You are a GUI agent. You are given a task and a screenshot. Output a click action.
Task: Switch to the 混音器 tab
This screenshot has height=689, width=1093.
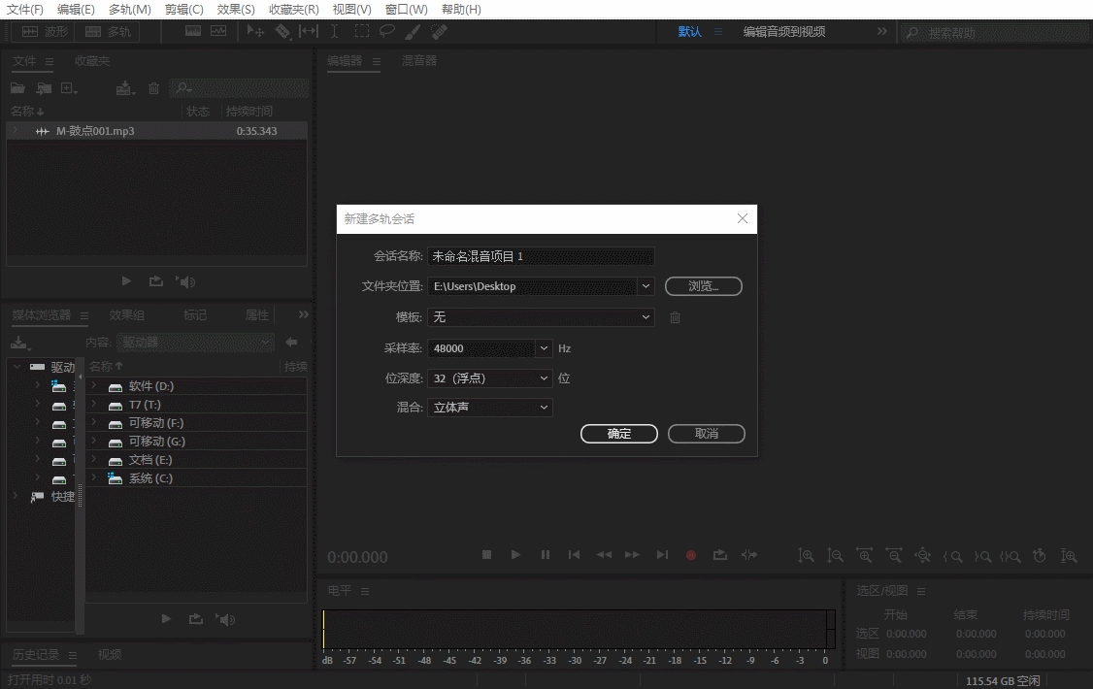pos(419,61)
